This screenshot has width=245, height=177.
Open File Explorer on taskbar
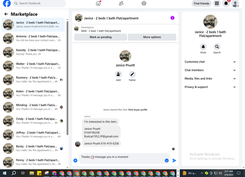pyautogui.click(x=32, y=173)
